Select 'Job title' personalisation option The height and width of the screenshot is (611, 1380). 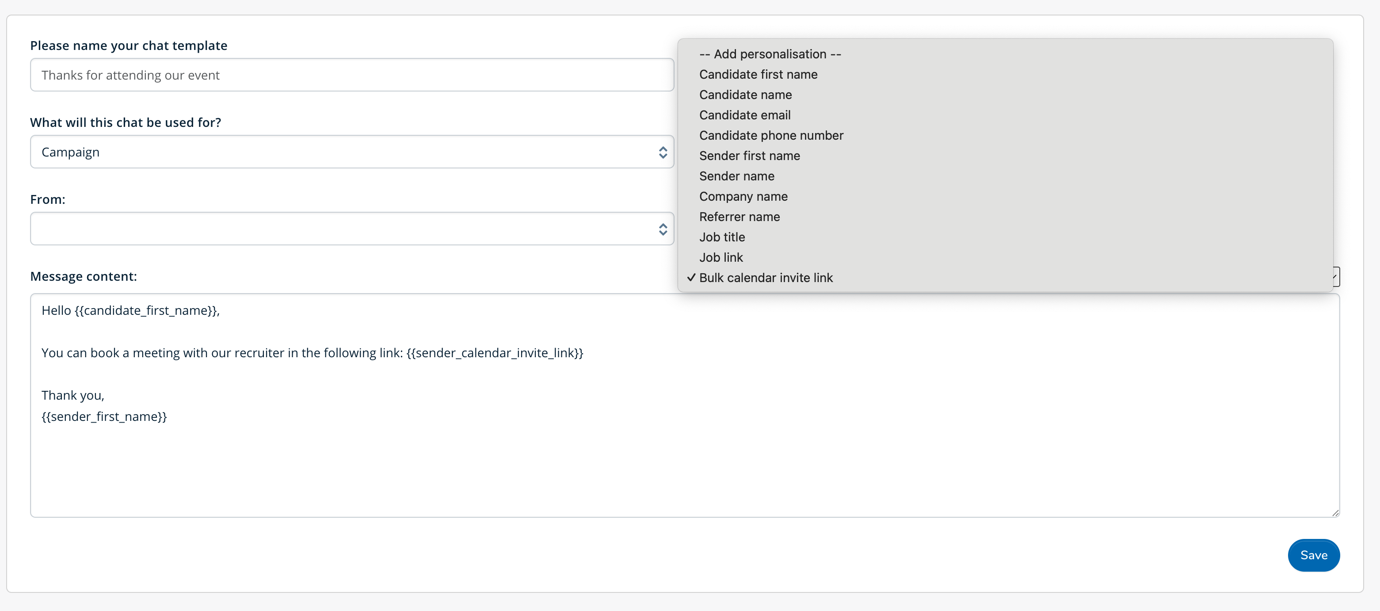[722, 237]
